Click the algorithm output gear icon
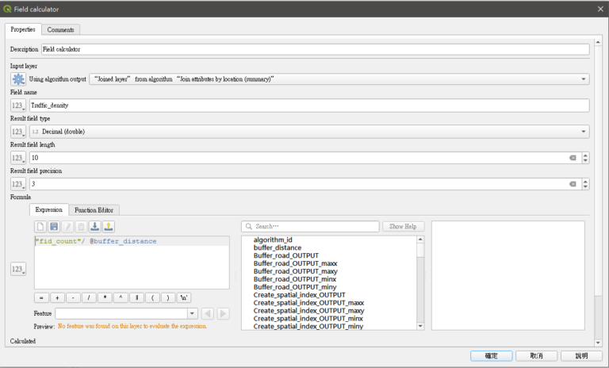 (x=17, y=79)
